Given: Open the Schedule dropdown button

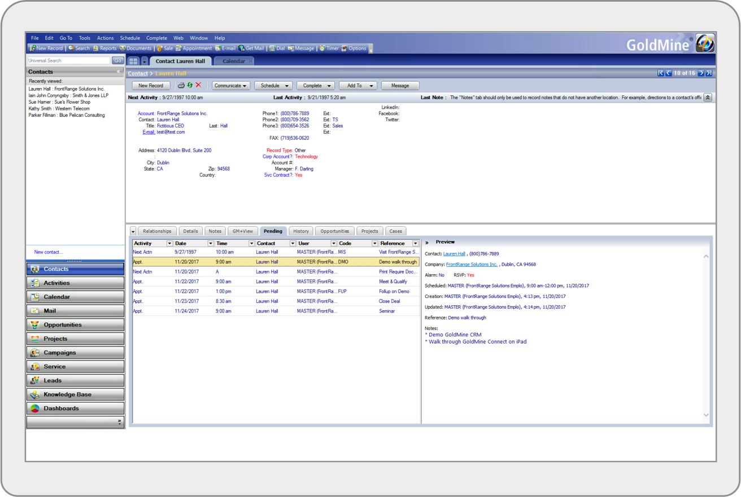Looking at the screenshot, I should pyautogui.click(x=273, y=86).
